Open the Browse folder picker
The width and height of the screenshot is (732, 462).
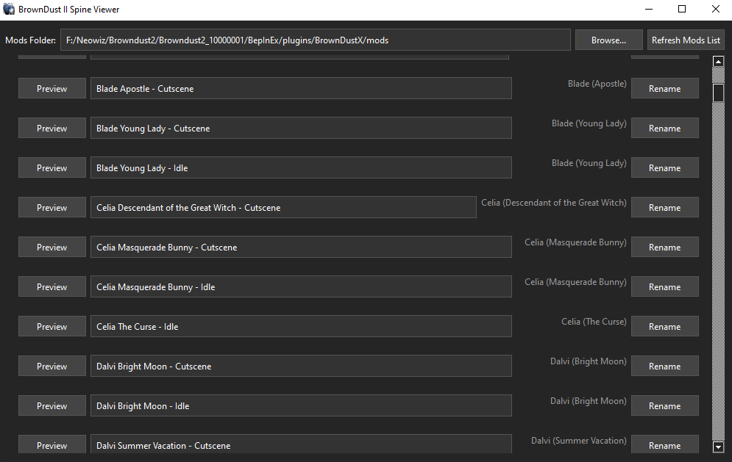pyautogui.click(x=608, y=40)
